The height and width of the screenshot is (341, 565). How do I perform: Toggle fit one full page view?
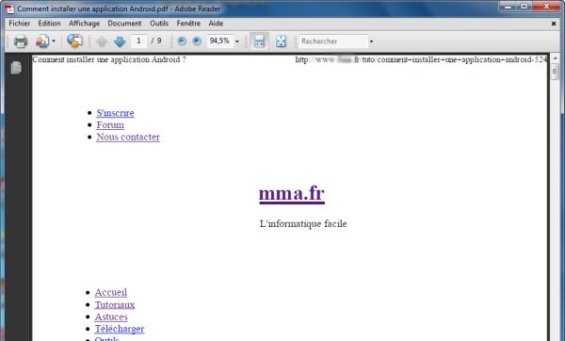click(x=281, y=41)
